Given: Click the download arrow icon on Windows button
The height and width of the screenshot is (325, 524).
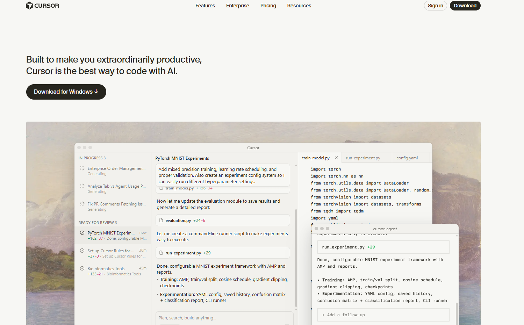Looking at the screenshot, I should pyautogui.click(x=96, y=92).
